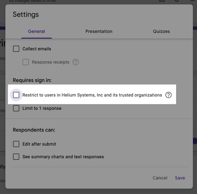Tick the Response receipts checkbox
This screenshot has width=197, height=194.
point(26,62)
